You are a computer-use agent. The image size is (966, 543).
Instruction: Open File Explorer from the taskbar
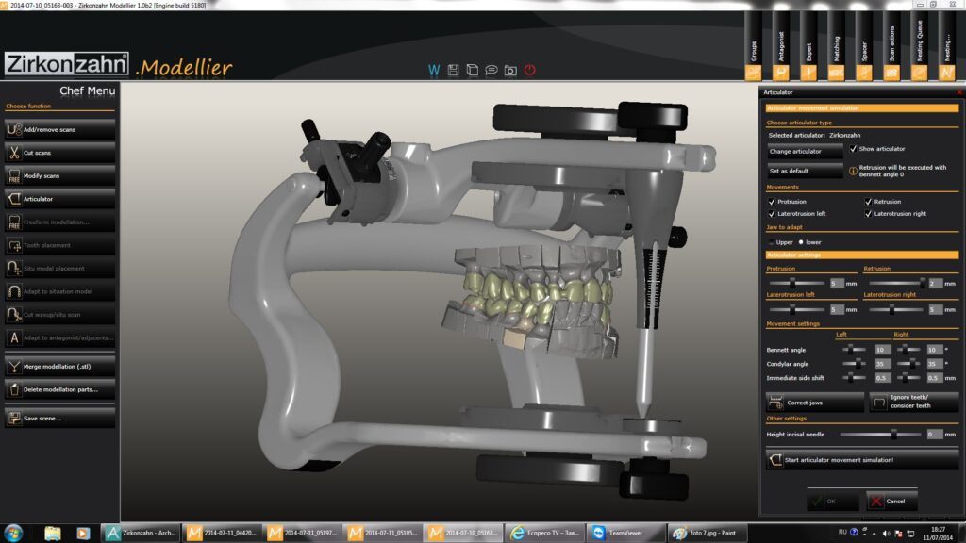click(x=53, y=533)
